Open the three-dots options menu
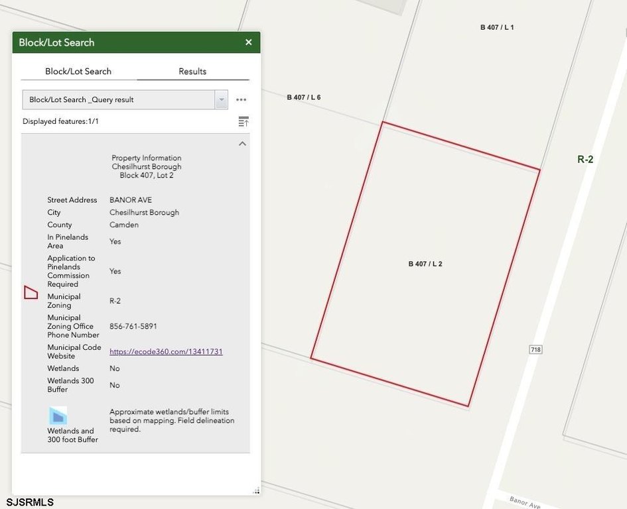The width and height of the screenshot is (627, 509). 241,99
